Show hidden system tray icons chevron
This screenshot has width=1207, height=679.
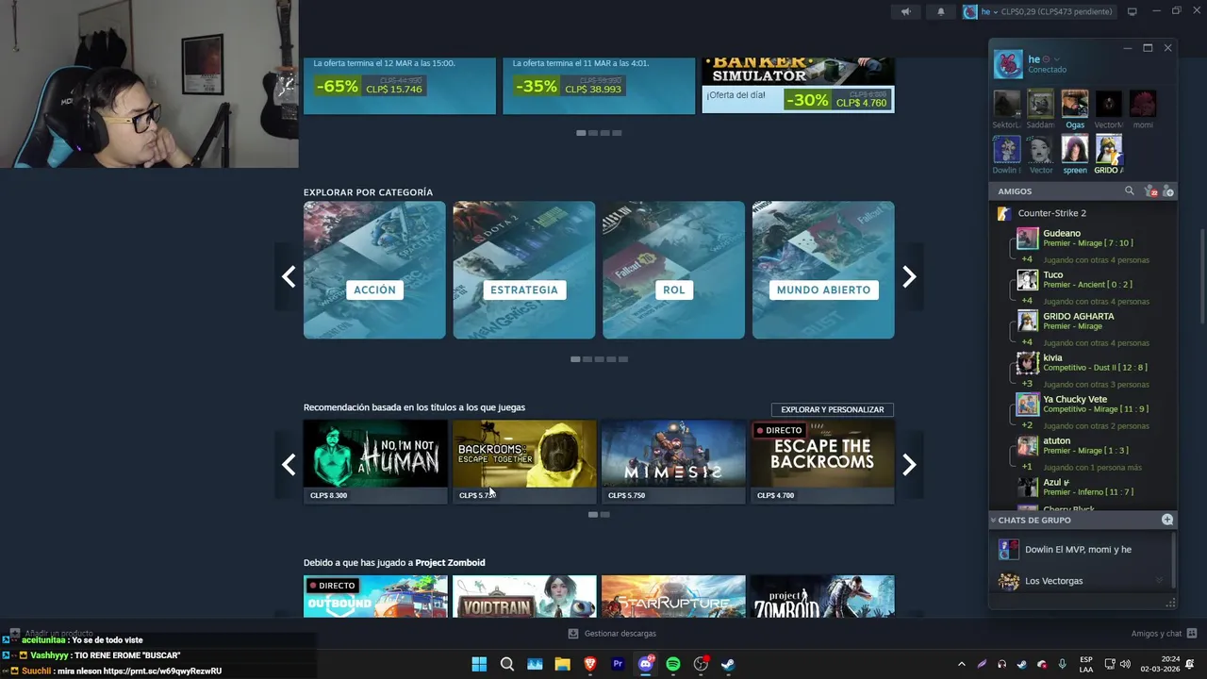pos(961,664)
